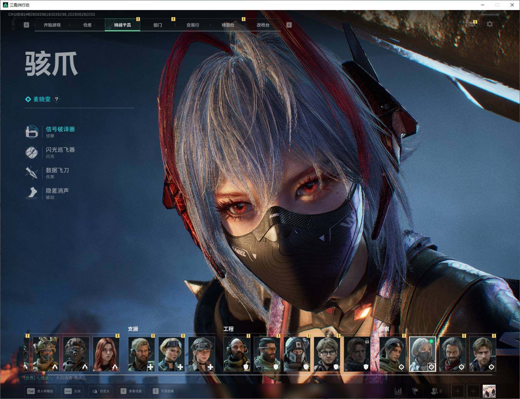Click the 闪光巡飞器 skill name
Screen dimensions: 520x399
[60, 150]
